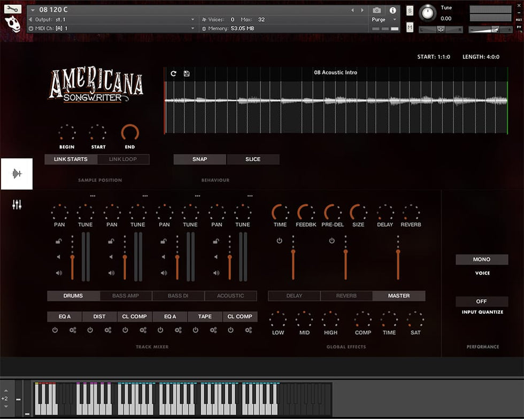Open the Purge dropdown menu
Viewport: 524px width, 419px height.
[x=384, y=20]
